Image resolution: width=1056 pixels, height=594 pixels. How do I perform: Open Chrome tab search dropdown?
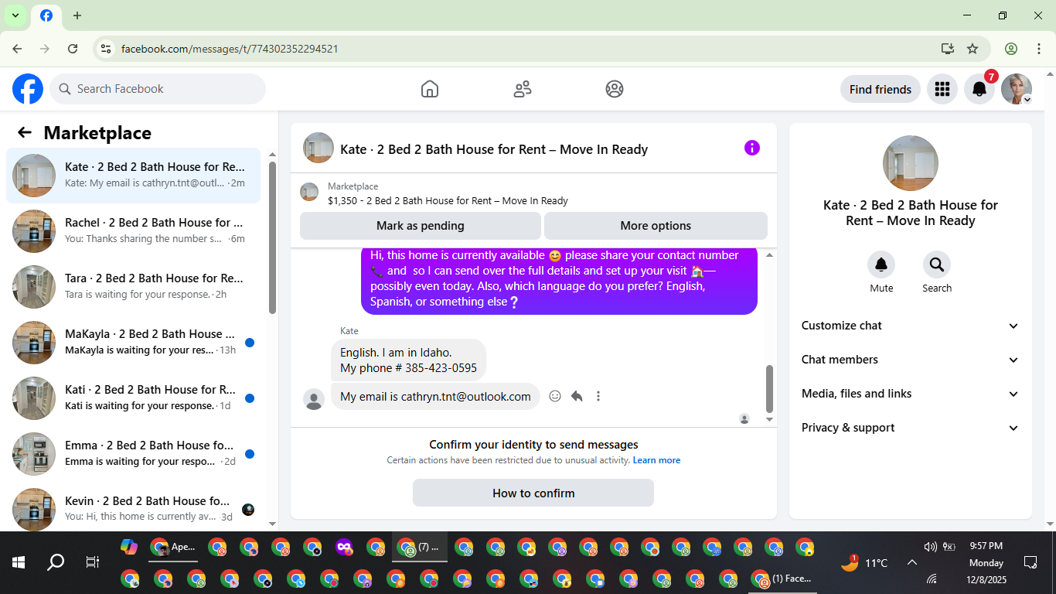pos(15,15)
